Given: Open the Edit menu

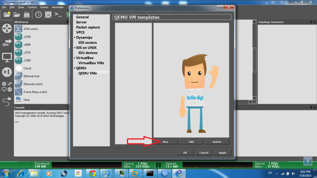Looking at the screenshot, I should click(12, 7).
